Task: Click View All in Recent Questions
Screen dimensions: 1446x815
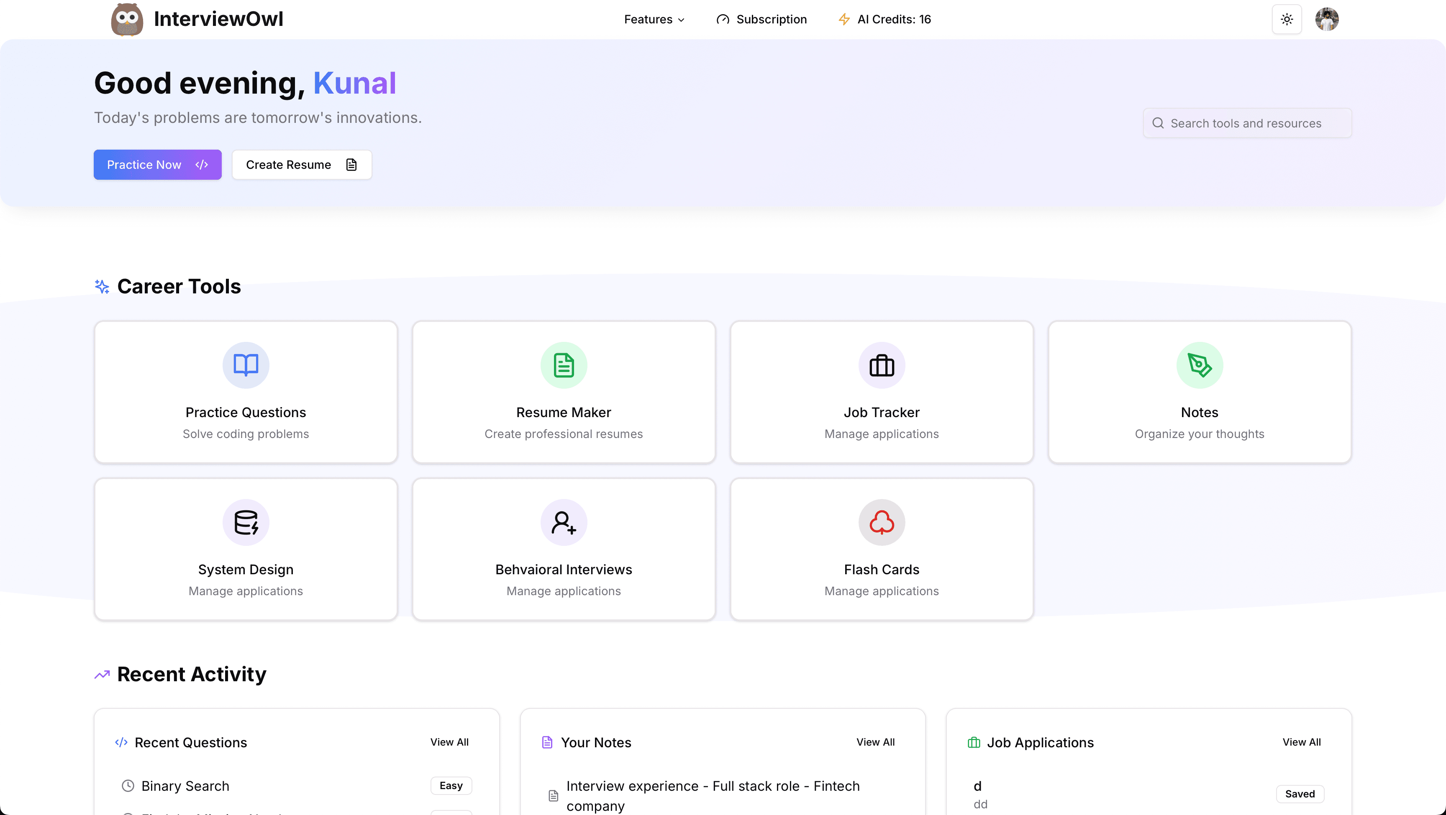Action: (x=450, y=742)
